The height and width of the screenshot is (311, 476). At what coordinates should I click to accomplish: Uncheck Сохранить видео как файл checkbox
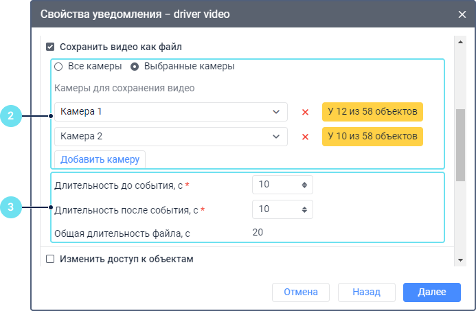point(50,47)
